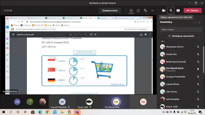
Task: Click the muted mic icon beside Amelia Stec
Action: click(x=198, y=54)
